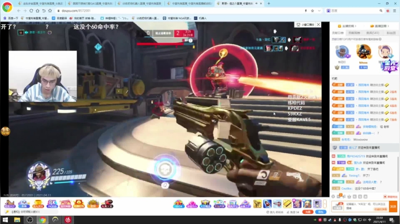Click the gold bar gift icon
Image resolution: width=400 pixels, height=224 pixels.
pyautogui.click(x=287, y=203)
